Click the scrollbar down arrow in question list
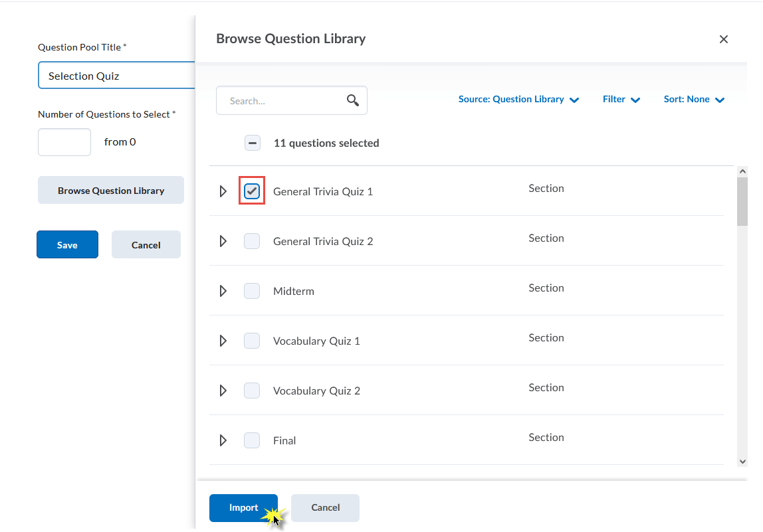Viewport: 763px width, 532px height. coord(742,461)
